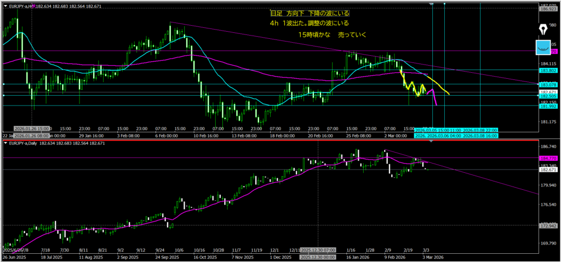Click the 182.505 price level label
The image size is (561, 262).
tap(548, 96)
